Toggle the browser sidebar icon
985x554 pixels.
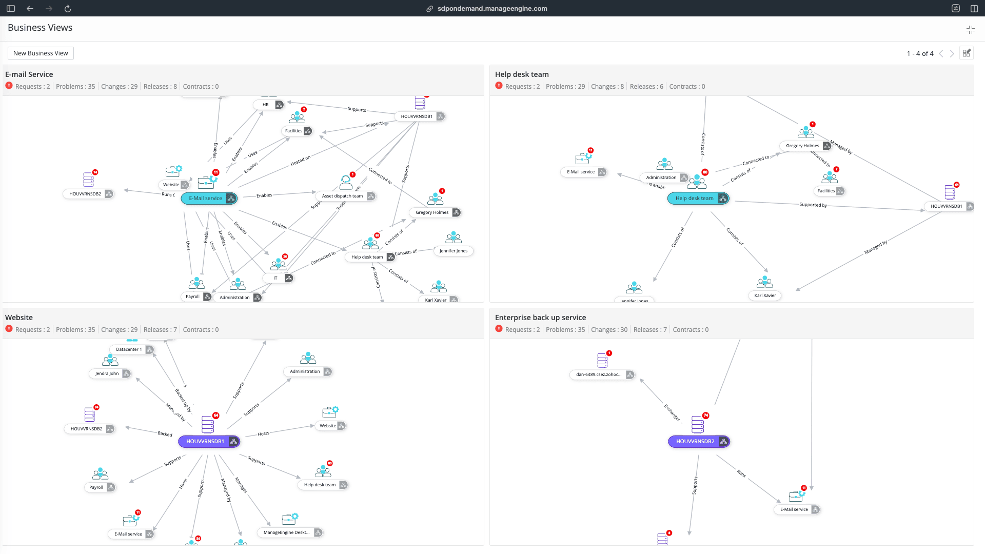[x=11, y=9]
